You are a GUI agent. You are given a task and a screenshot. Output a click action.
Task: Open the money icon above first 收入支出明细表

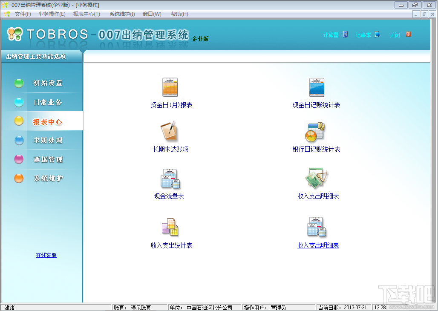[317, 178]
